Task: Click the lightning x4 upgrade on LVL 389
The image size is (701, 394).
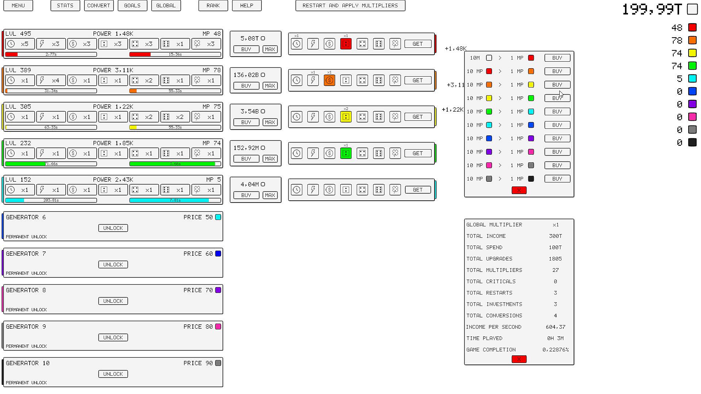Action: [x=51, y=80]
